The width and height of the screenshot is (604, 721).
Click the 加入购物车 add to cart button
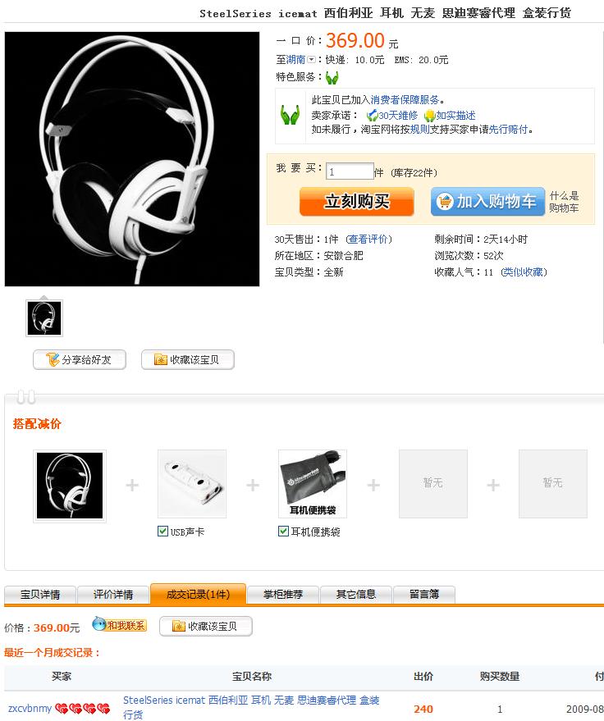(488, 202)
